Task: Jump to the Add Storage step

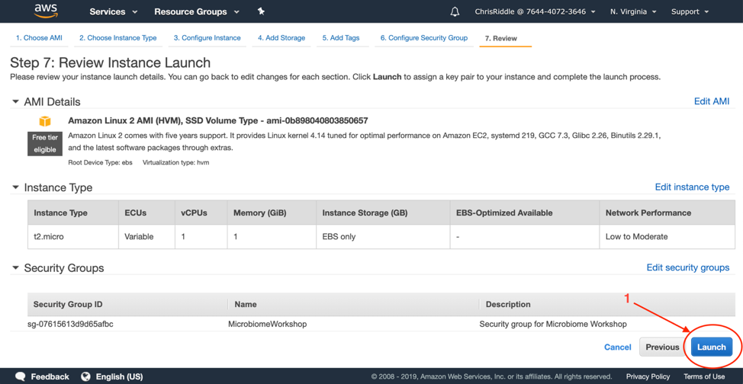Action: pos(281,37)
